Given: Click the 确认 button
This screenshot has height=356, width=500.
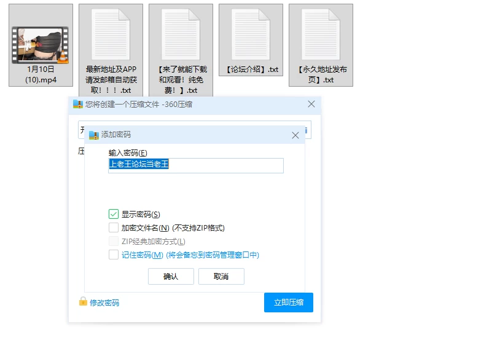Looking at the screenshot, I should (x=171, y=276).
